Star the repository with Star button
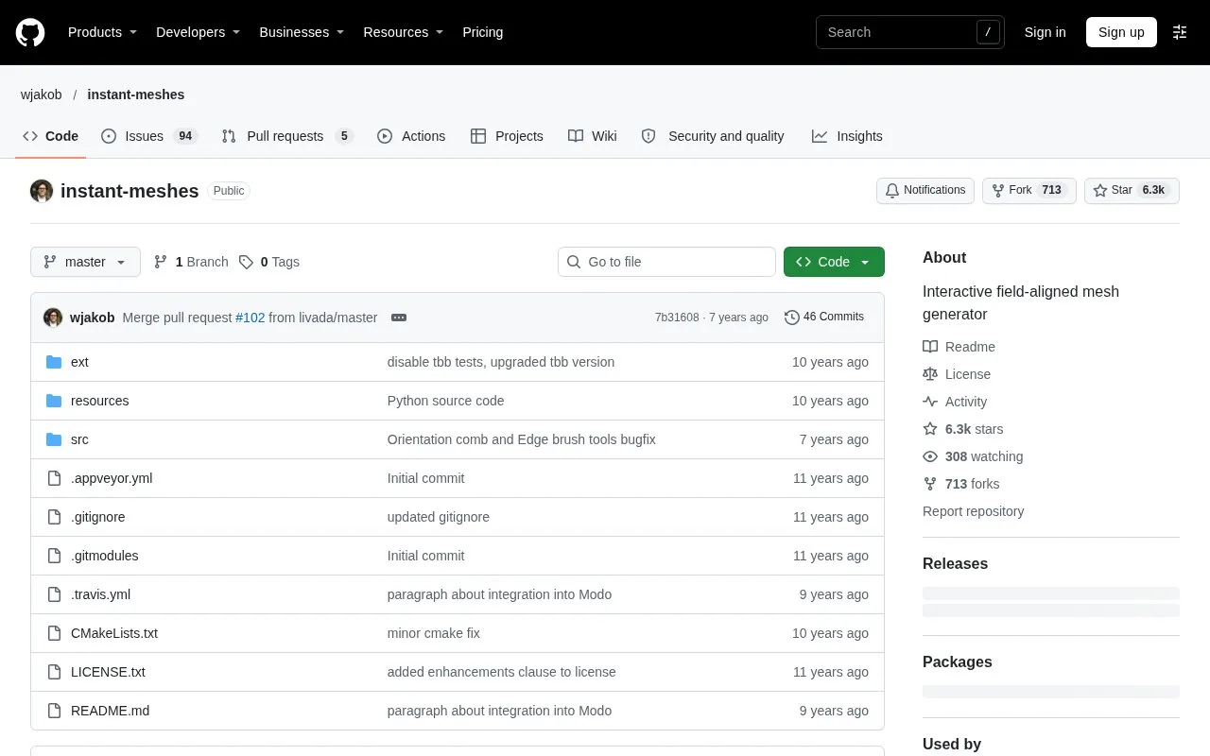Viewport: 1210px width, 756px height. (1132, 190)
